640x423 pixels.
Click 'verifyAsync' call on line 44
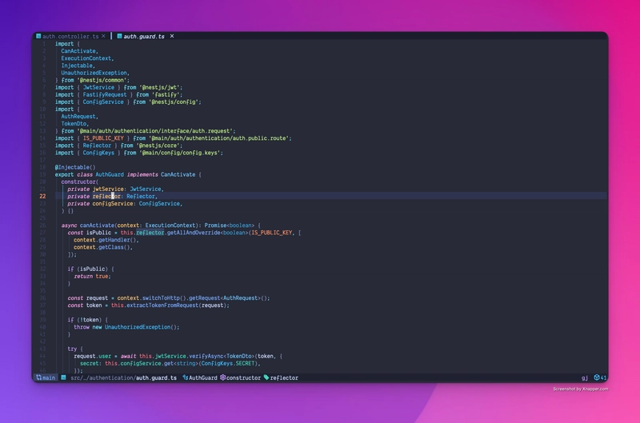click(206, 357)
